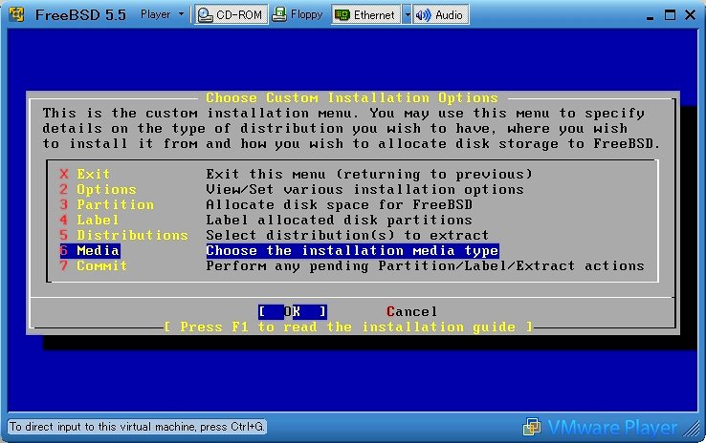Toggle the Floppy device connection
The height and width of the screenshot is (443, 706).
tap(298, 14)
